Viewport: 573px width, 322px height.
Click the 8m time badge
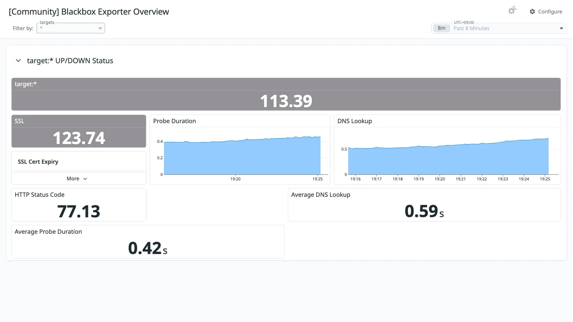coord(441,28)
